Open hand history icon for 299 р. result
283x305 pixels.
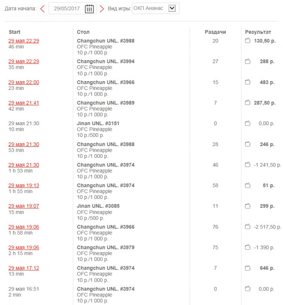[x=248, y=206]
